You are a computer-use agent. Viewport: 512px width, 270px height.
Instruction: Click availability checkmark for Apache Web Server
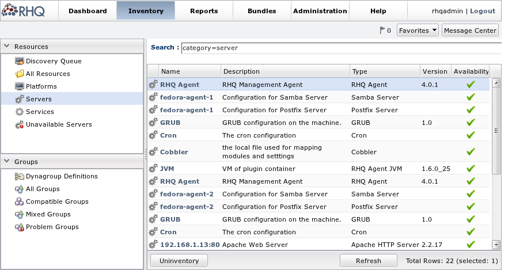(471, 244)
